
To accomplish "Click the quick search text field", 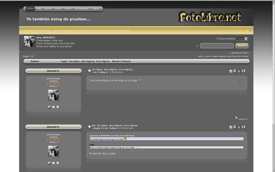I will coord(217,46).
